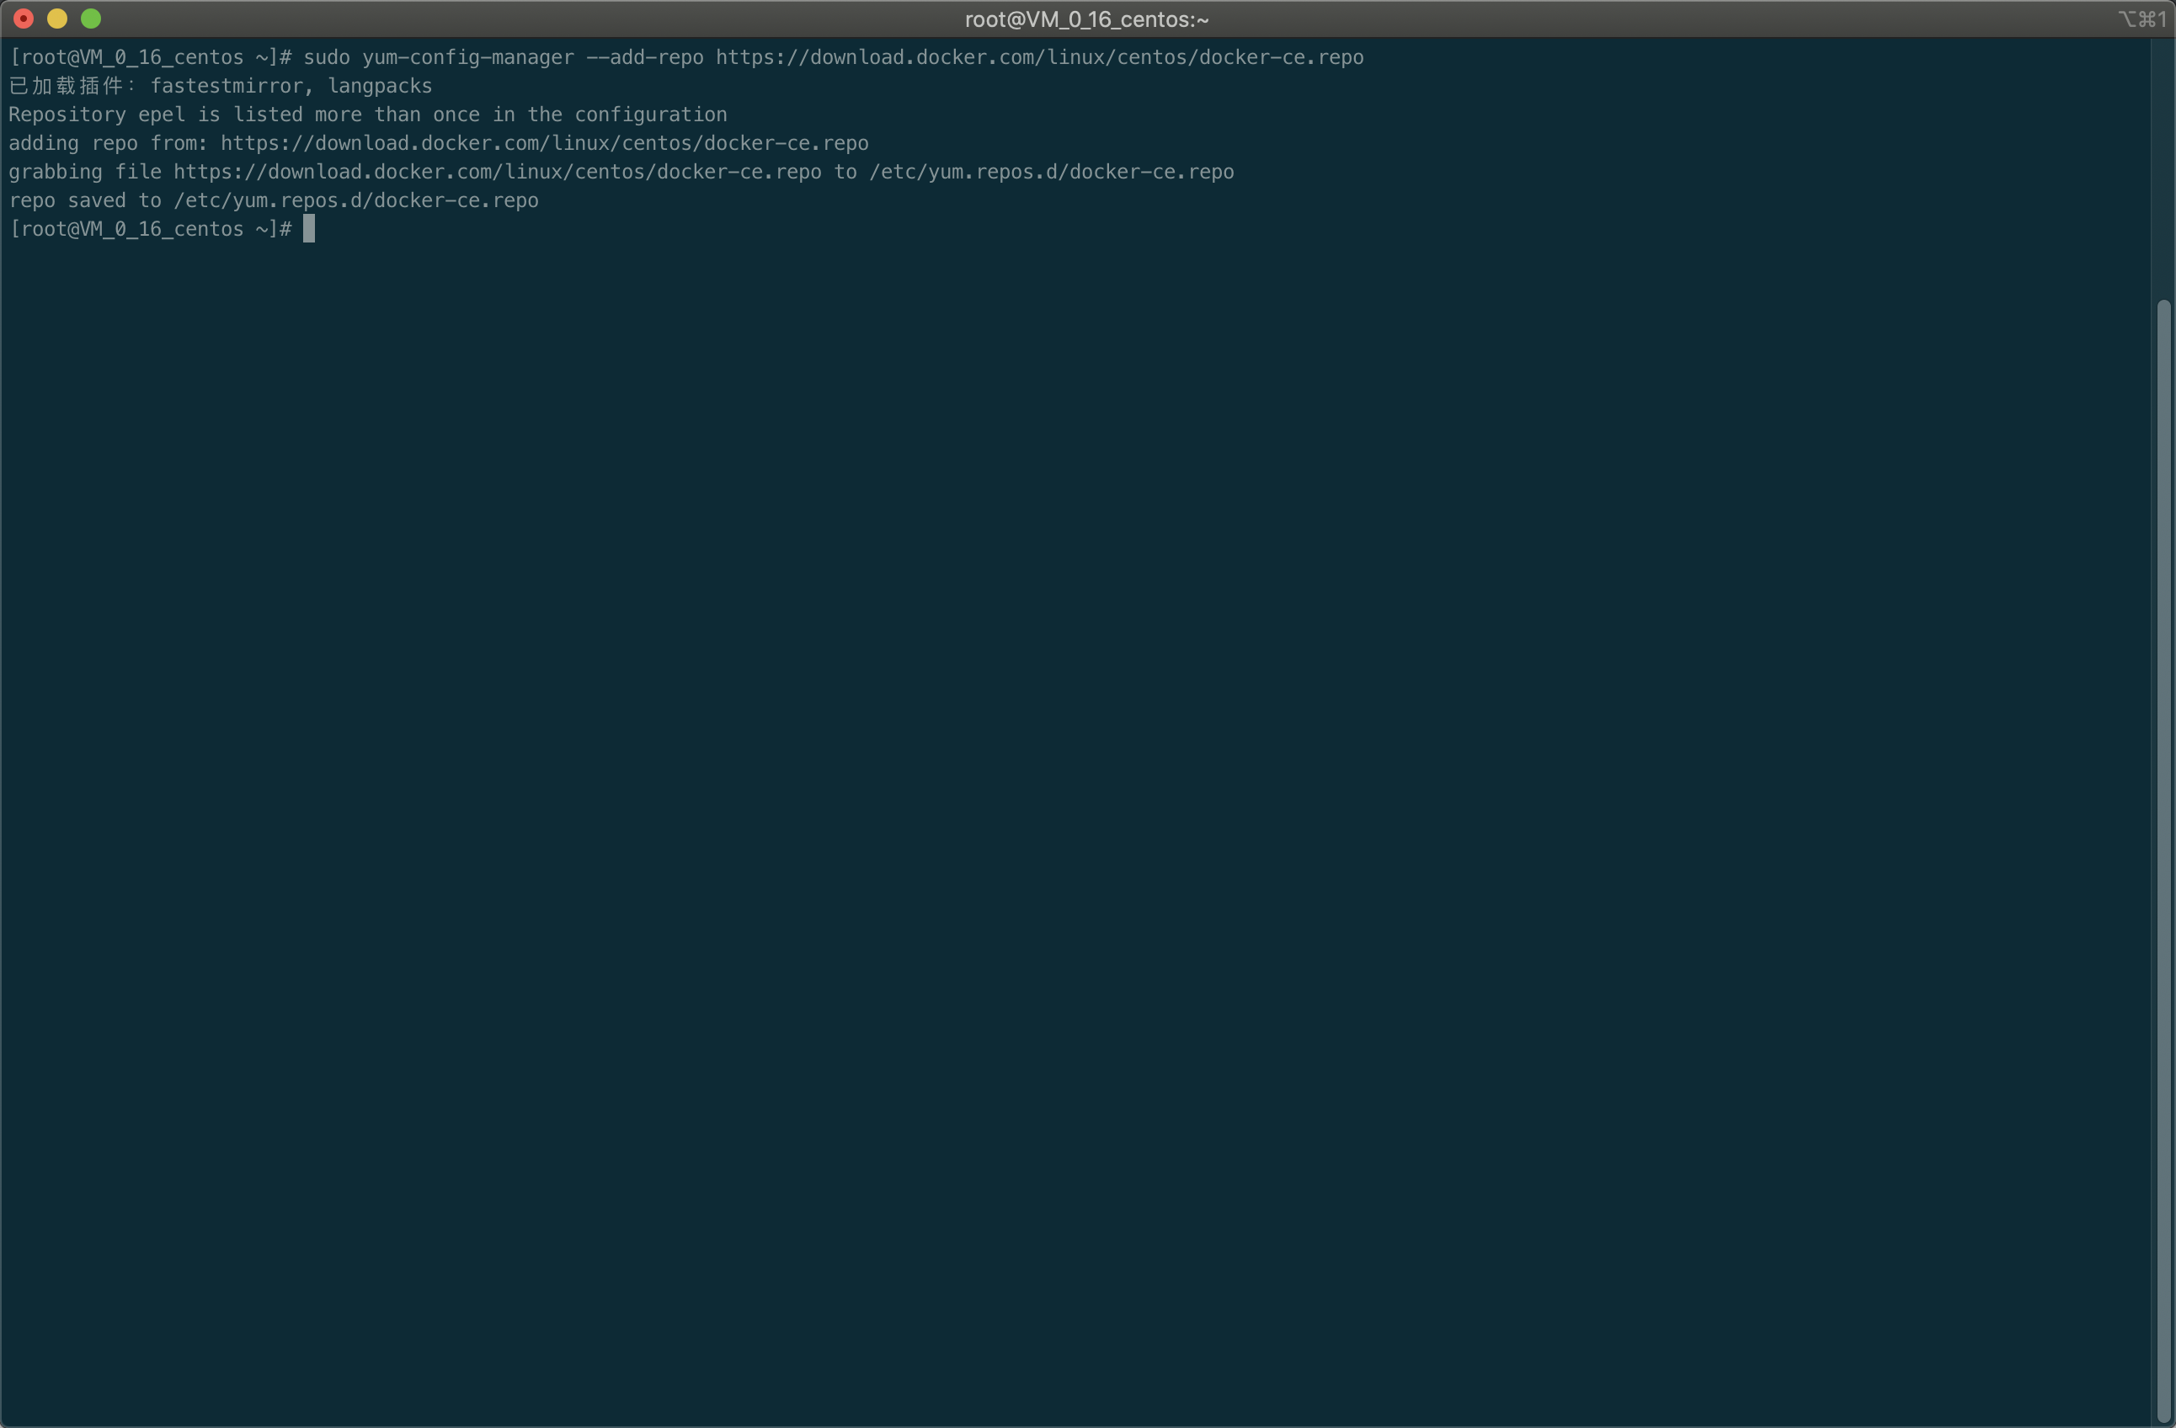The width and height of the screenshot is (2176, 1428).
Task: Click the word "langpacks" in the output
Action: 380,86
